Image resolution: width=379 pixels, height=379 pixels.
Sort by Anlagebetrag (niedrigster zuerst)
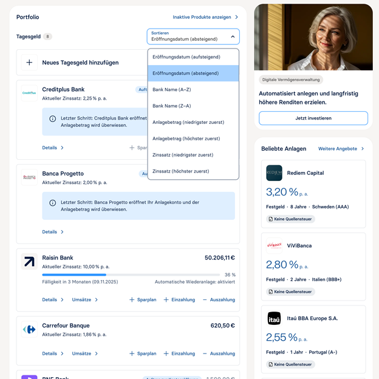[x=193, y=122]
